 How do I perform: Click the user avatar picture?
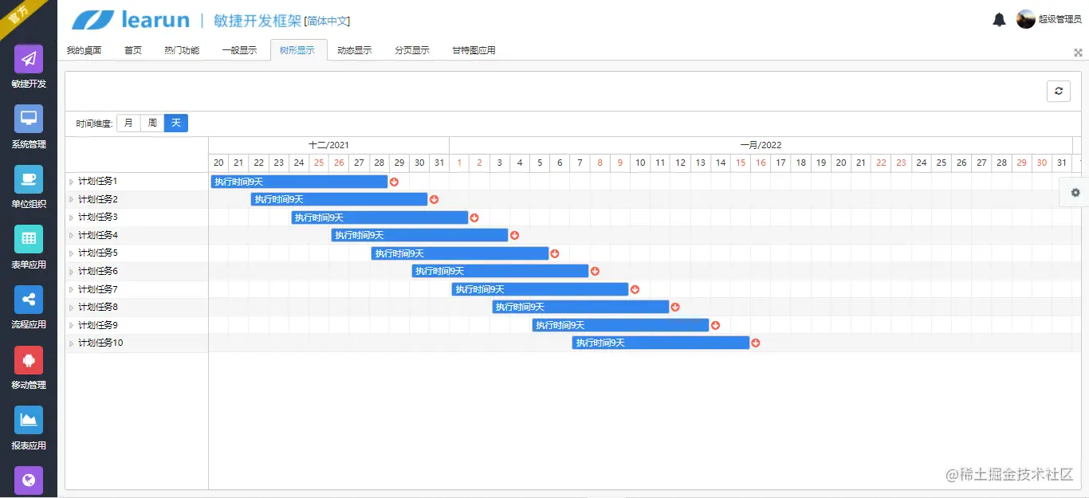tap(1026, 19)
